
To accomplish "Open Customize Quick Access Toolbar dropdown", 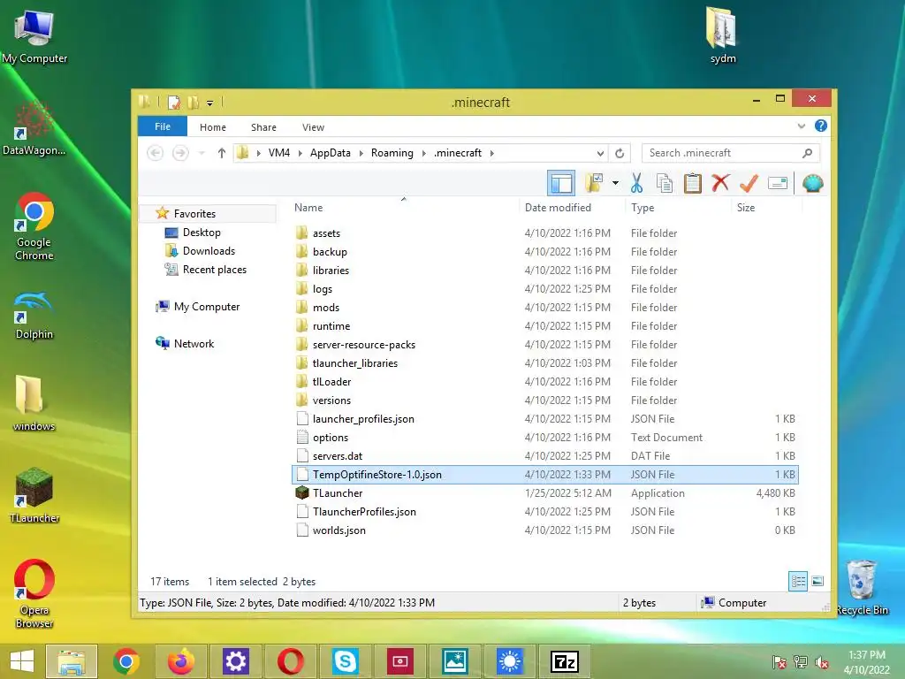I will click(209, 103).
